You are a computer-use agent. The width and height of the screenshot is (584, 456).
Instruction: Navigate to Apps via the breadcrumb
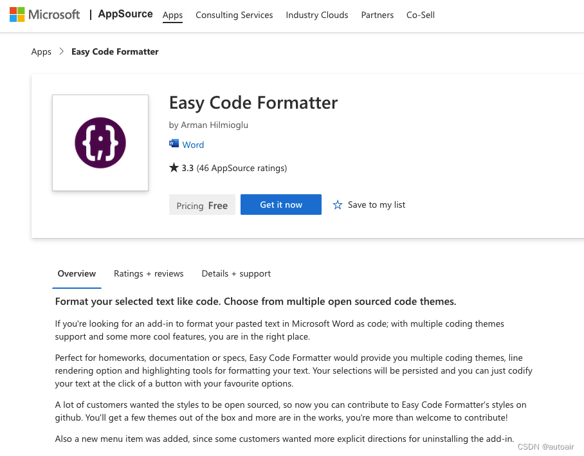pyautogui.click(x=41, y=51)
